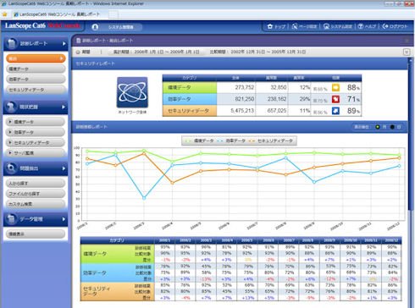The height and width of the screenshot is (308, 415).
Task: Open the search-by-person menu item
Action: [x=36, y=184]
